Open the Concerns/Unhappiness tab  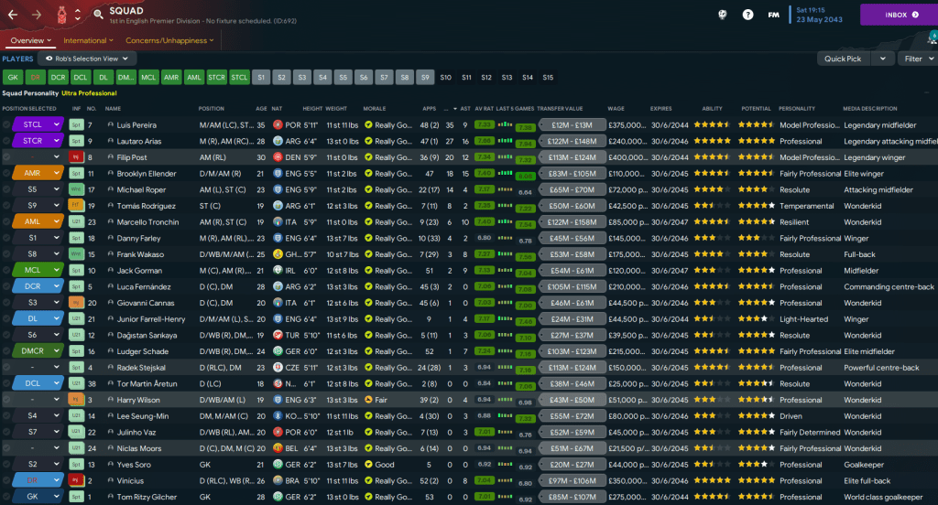(x=169, y=40)
